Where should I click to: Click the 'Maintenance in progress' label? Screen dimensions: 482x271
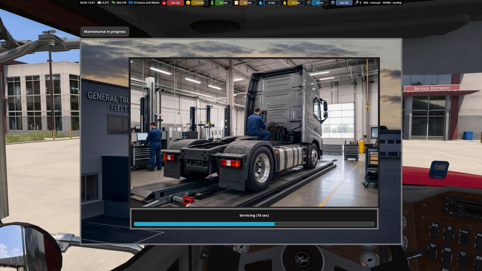point(105,32)
